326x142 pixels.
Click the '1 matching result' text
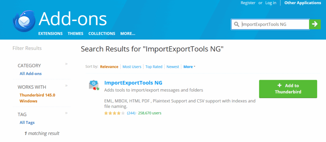[x=42, y=133]
